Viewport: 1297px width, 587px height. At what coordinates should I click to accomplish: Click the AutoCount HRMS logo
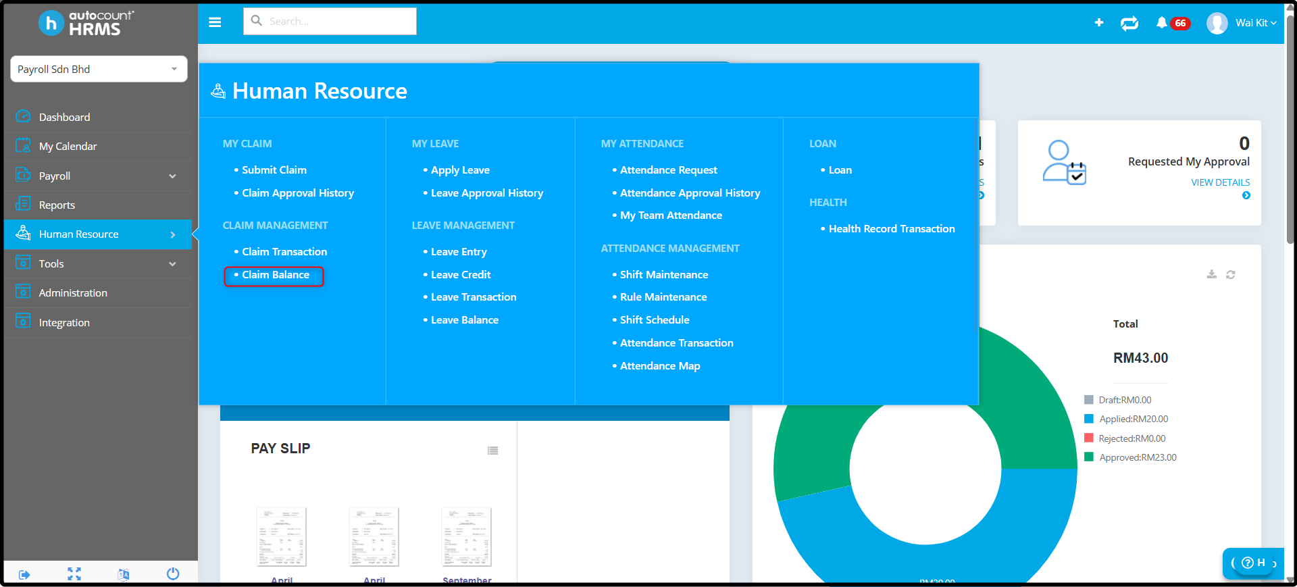(86, 23)
